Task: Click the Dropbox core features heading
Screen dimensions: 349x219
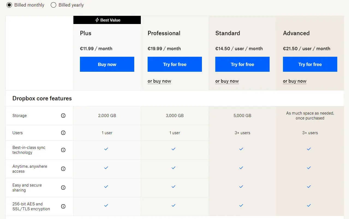Action: pos(42,98)
